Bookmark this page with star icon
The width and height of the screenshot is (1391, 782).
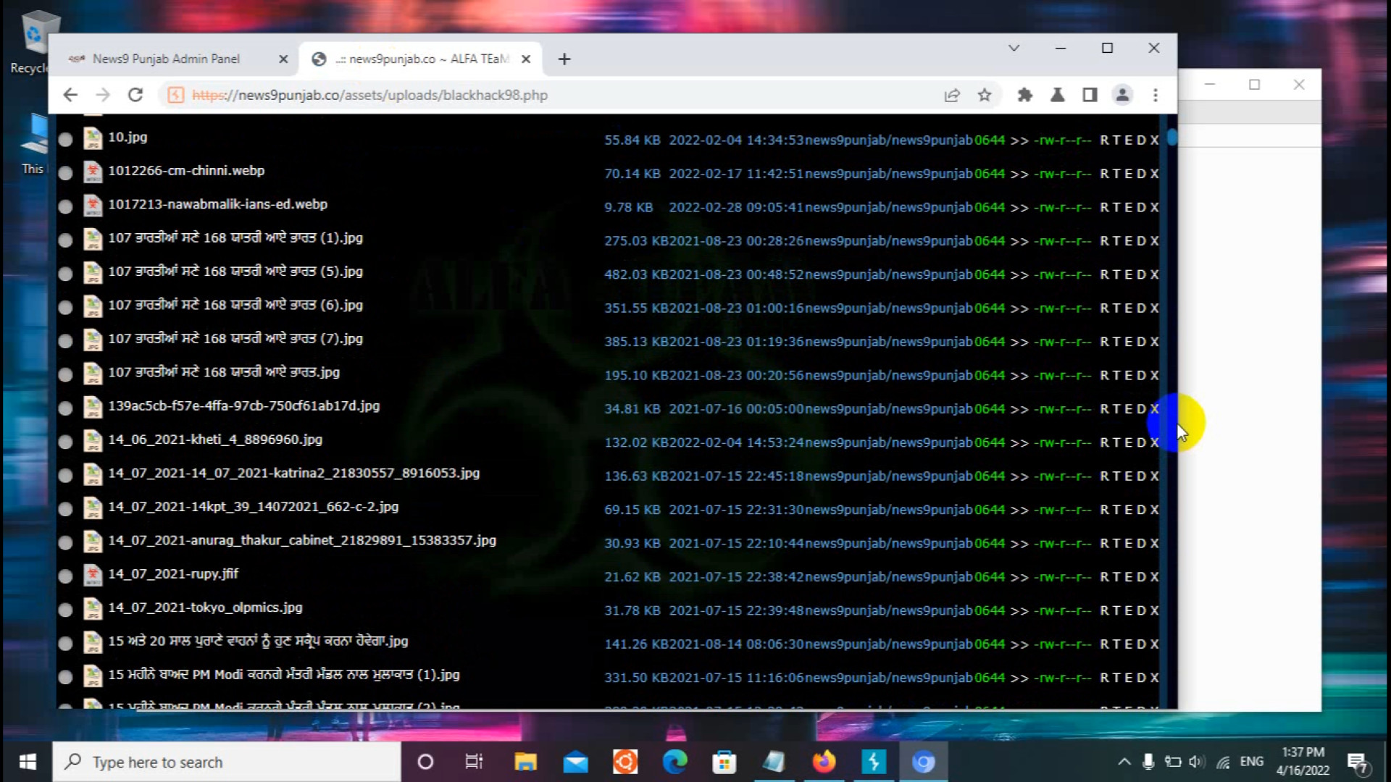click(984, 95)
